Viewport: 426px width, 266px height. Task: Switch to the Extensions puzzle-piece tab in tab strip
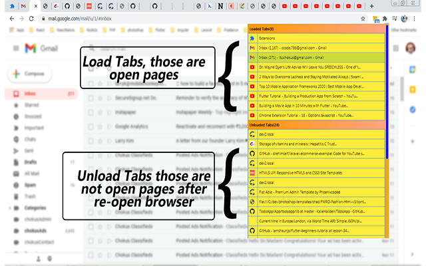coord(12,6)
